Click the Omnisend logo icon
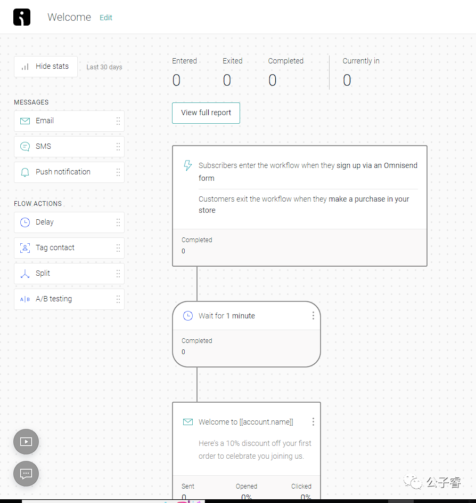 [x=22, y=17]
